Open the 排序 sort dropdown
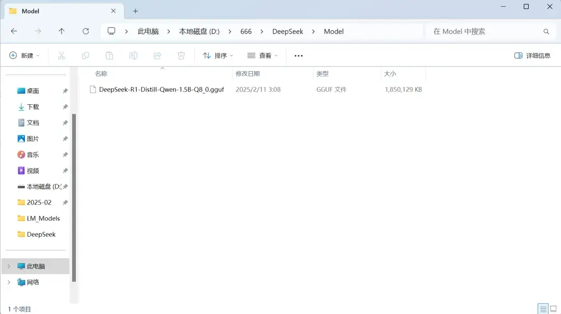 coord(218,56)
